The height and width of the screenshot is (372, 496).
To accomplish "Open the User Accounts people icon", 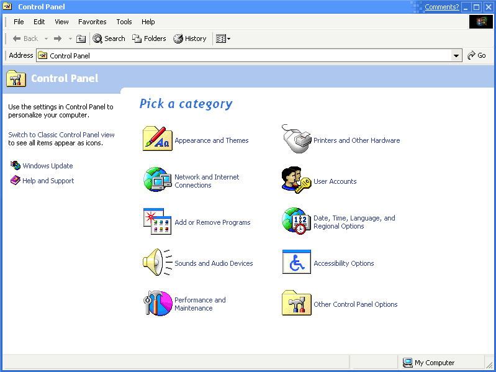I will pyautogui.click(x=296, y=179).
